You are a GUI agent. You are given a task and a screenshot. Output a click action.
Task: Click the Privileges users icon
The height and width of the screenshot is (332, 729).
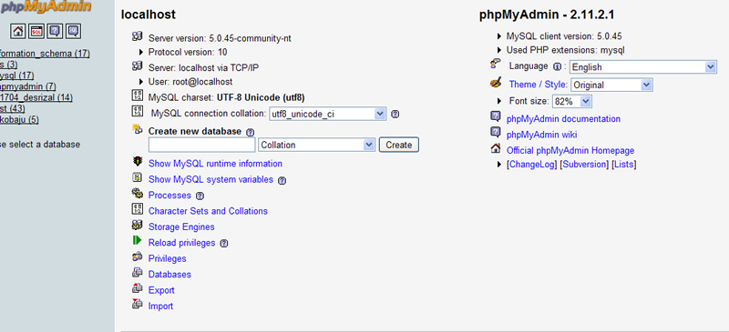(x=138, y=257)
